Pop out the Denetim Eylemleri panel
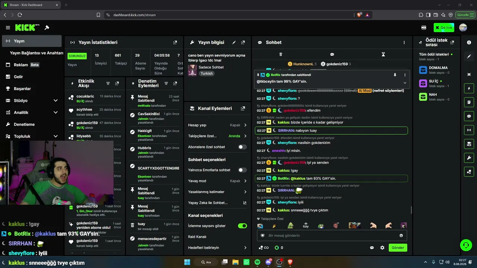Viewport: 477px width, 268px height. (175, 83)
